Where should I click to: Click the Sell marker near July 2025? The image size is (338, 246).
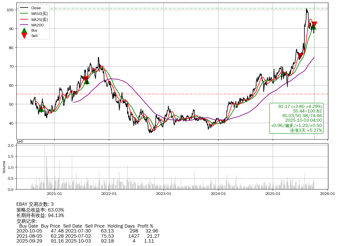[x=300, y=56]
